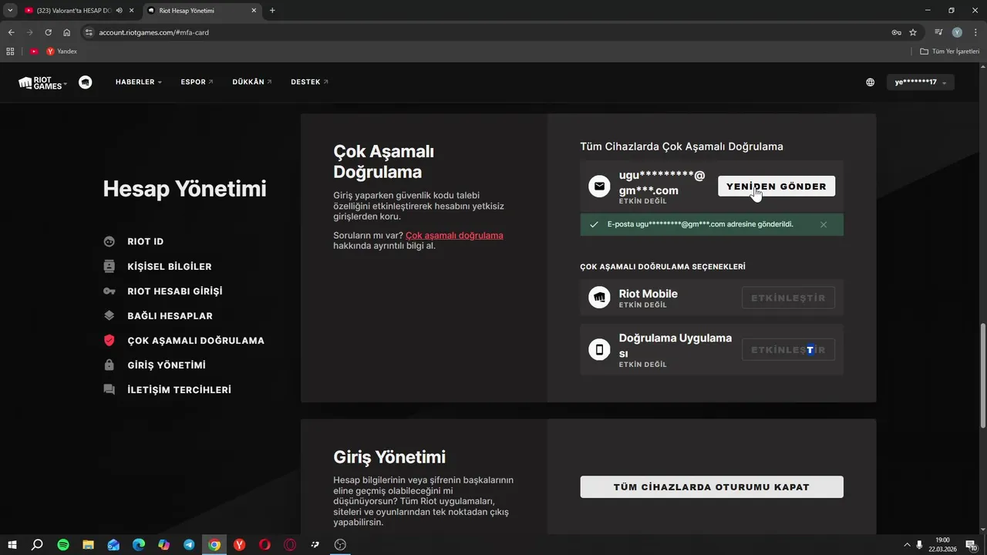Open OBS Studio from the taskbar
Screen dimensions: 987x555
(x=340, y=545)
